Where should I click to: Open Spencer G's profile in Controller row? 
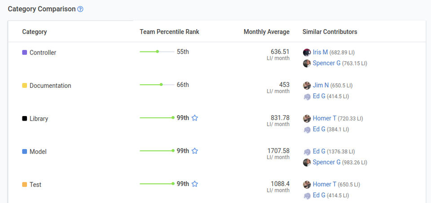tap(326, 63)
